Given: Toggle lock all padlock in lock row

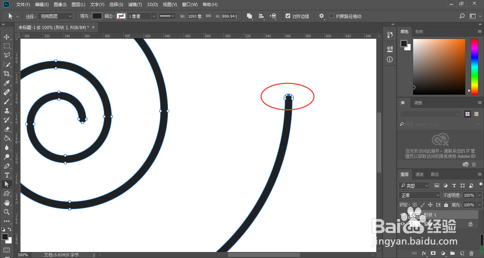Looking at the screenshot, I should click(x=446, y=205).
